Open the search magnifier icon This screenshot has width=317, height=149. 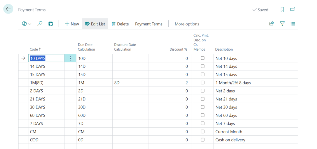(x=40, y=24)
